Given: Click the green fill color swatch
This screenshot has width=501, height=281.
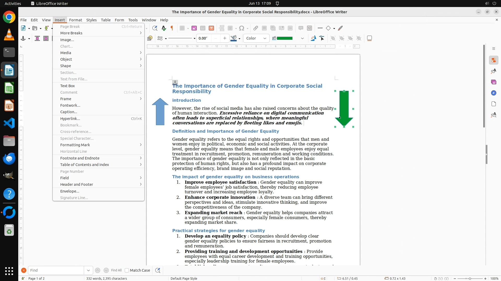Looking at the screenshot, I should tap(284, 39).
